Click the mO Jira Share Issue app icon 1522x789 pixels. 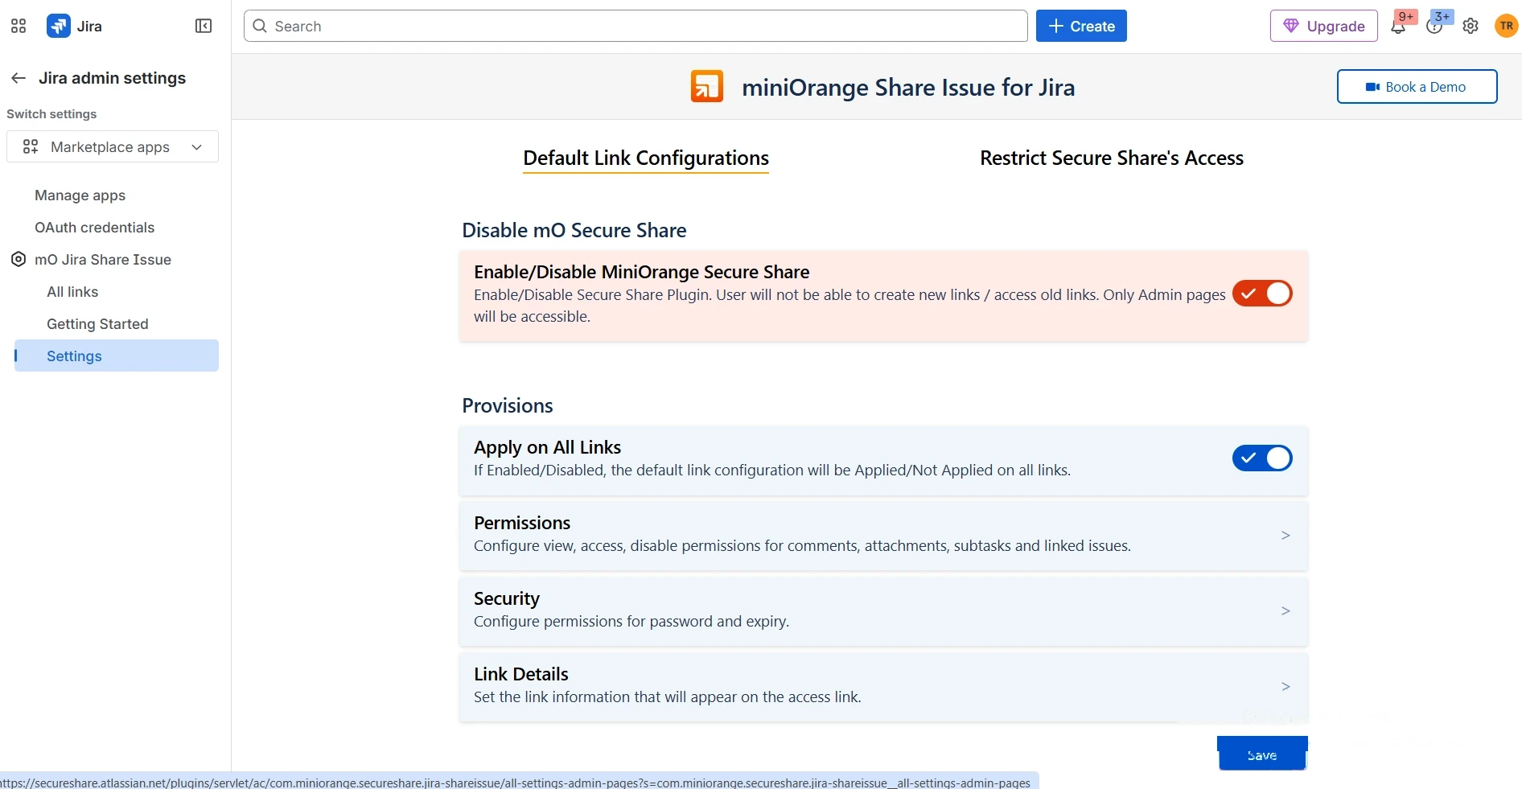click(19, 259)
